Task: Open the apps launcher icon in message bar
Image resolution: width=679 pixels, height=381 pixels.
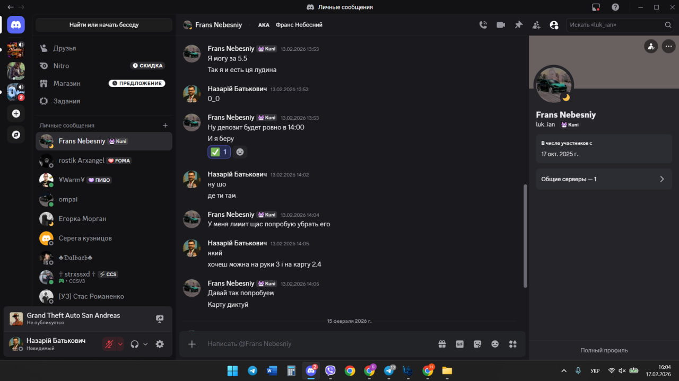Action: 512,344
